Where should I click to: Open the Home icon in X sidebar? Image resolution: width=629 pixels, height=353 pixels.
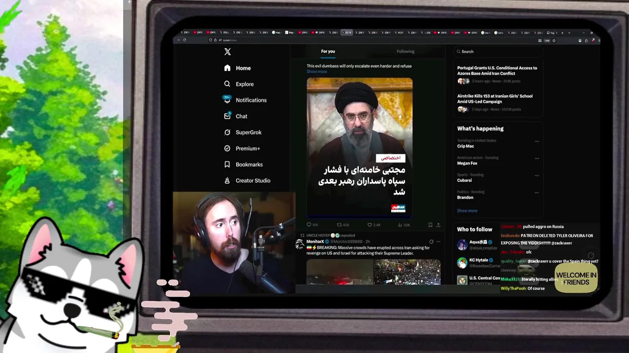coord(227,68)
